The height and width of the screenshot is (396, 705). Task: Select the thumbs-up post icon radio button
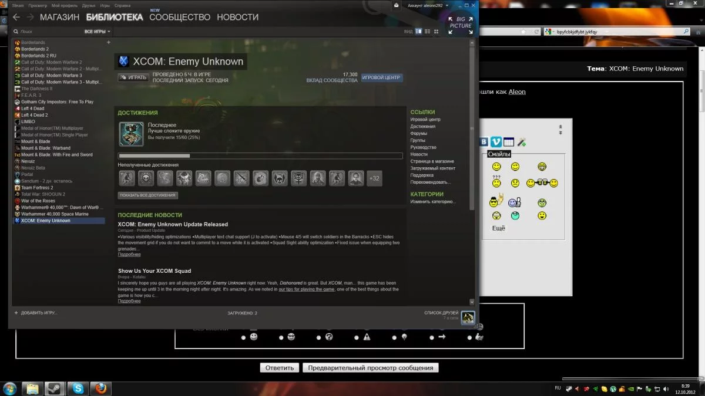click(469, 337)
